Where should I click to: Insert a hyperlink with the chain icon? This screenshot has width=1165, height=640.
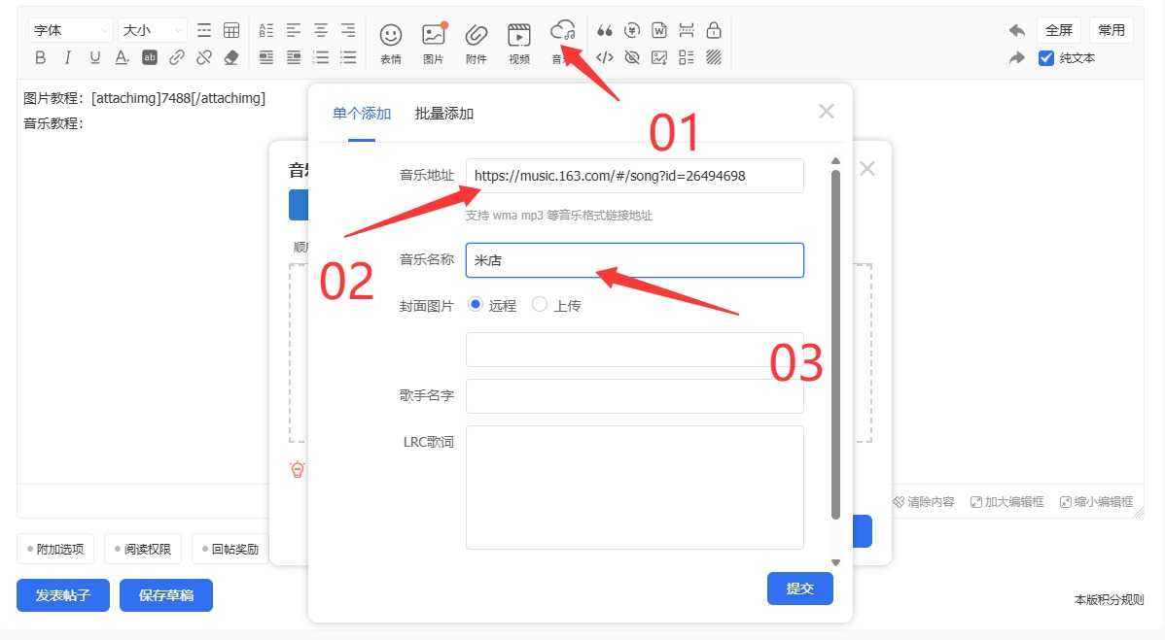tap(177, 58)
